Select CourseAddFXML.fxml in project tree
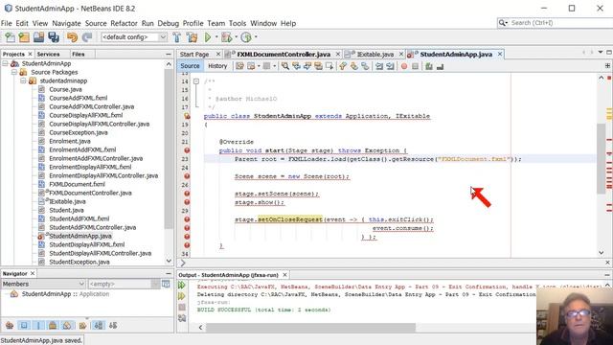613x345 pixels. pos(78,98)
